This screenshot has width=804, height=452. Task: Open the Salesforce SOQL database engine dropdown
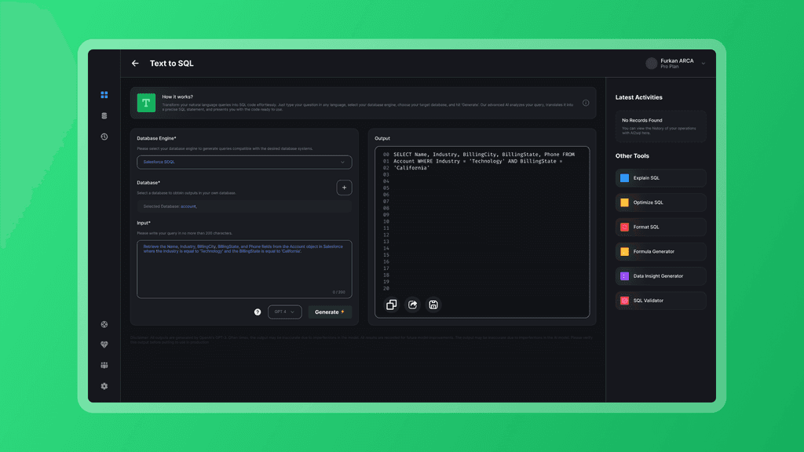[243, 162]
